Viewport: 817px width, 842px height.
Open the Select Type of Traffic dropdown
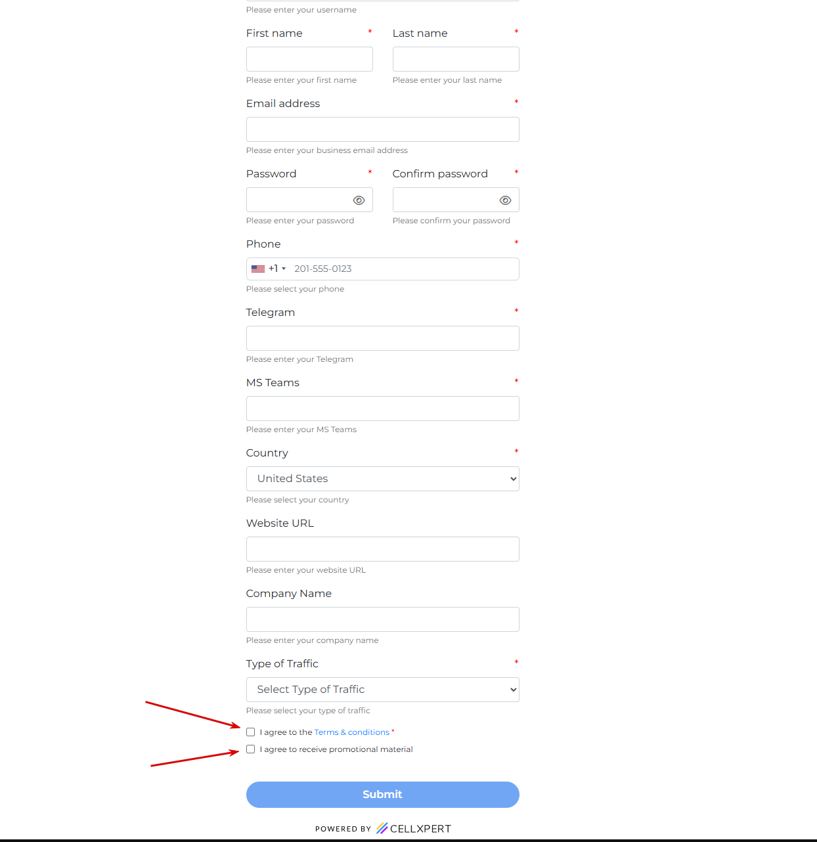point(382,690)
